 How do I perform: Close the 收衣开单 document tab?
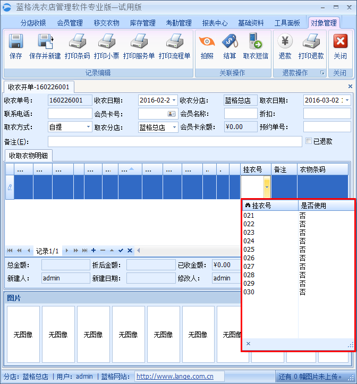[350, 86]
